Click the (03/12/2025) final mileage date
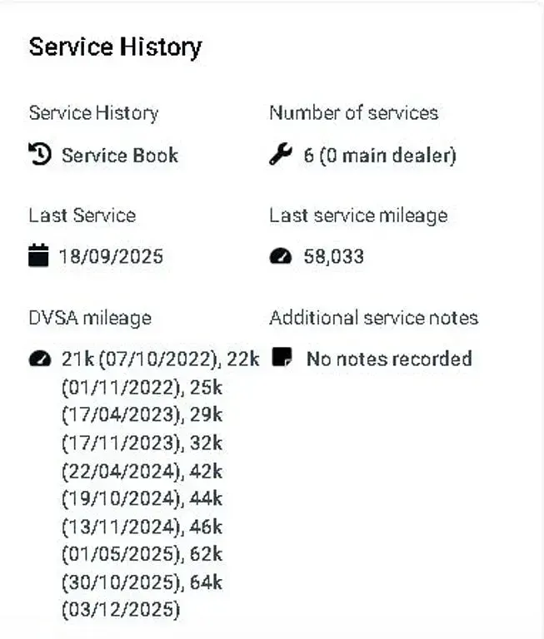The width and height of the screenshot is (544, 639). [x=121, y=609]
